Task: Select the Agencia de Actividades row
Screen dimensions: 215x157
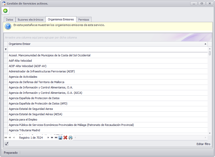Action: (108, 77)
